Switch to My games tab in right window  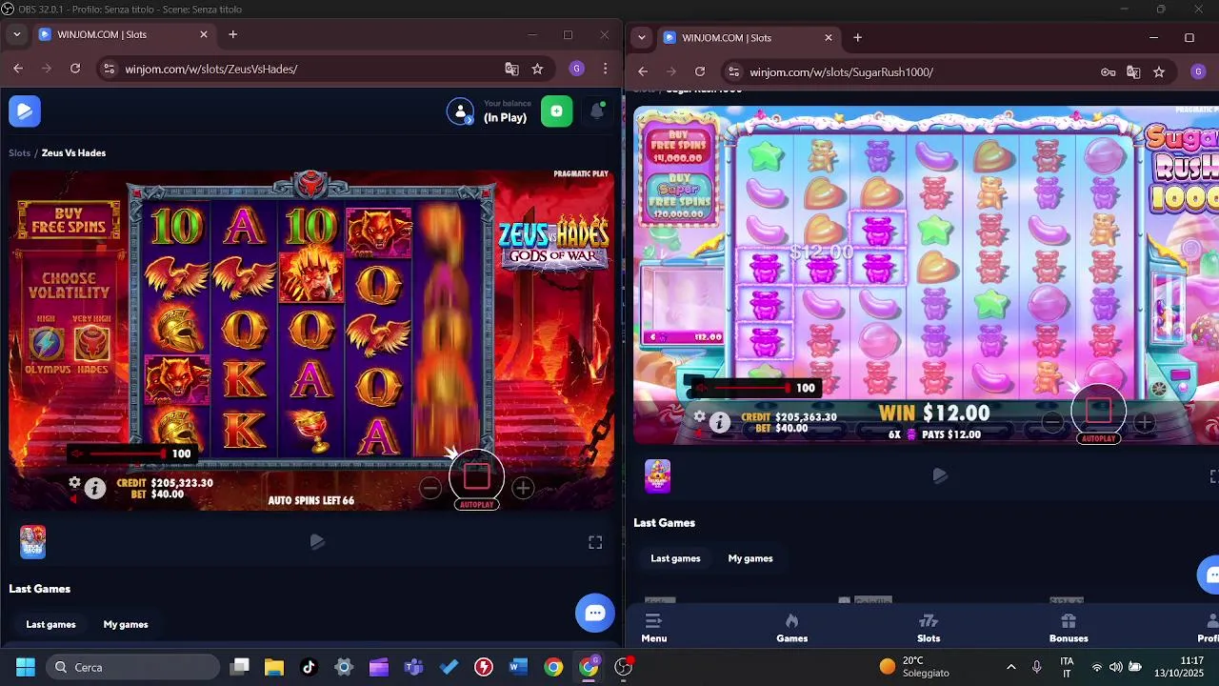pyautogui.click(x=750, y=558)
